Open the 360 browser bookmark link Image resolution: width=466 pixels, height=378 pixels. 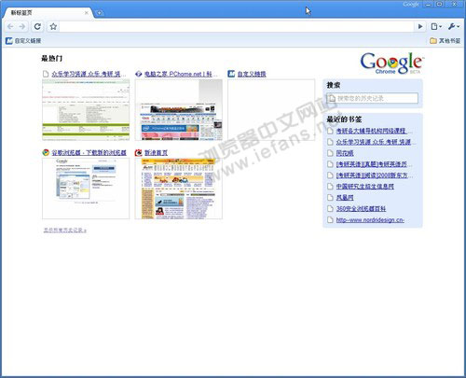click(361, 209)
